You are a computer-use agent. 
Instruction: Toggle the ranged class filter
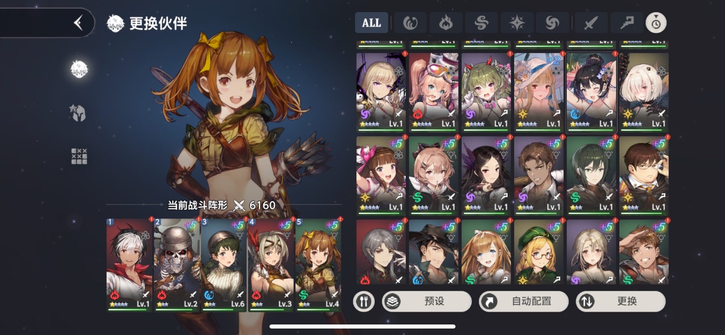[x=627, y=23]
